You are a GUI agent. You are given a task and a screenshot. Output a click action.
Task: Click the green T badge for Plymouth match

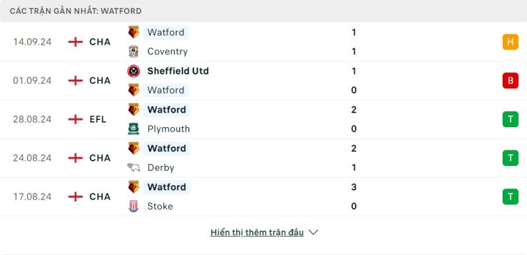click(510, 119)
